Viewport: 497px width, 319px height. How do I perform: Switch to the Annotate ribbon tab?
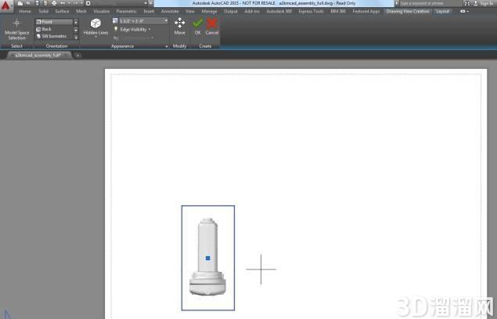click(170, 11)
